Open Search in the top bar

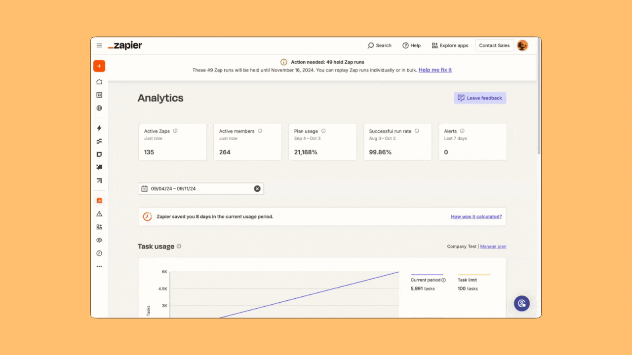click(x=379, y=45)
